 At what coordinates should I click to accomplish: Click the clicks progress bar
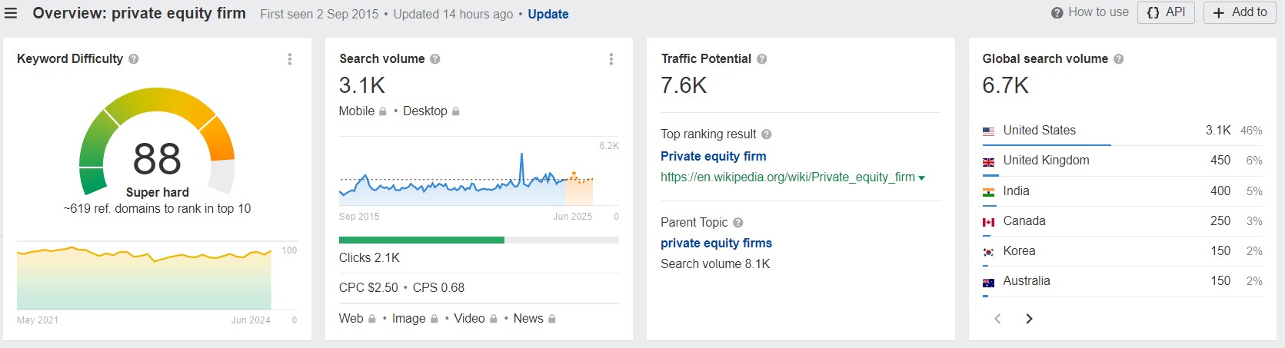[478, 240]
